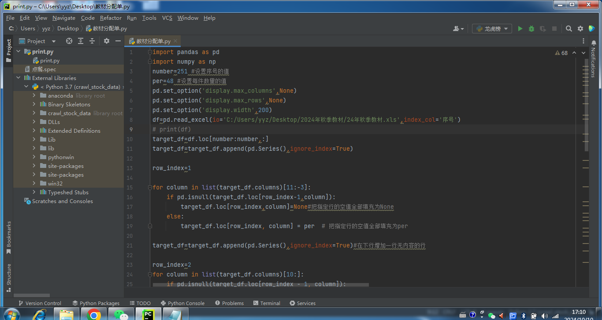Go to previous highlighted error arrow
The image size is (602, 320).
pos(574,53)
